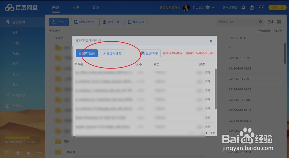Click the 修改日期 sort arrow
Image resolution: width=289 pixels, height=158 pixels.
[244, 38]
